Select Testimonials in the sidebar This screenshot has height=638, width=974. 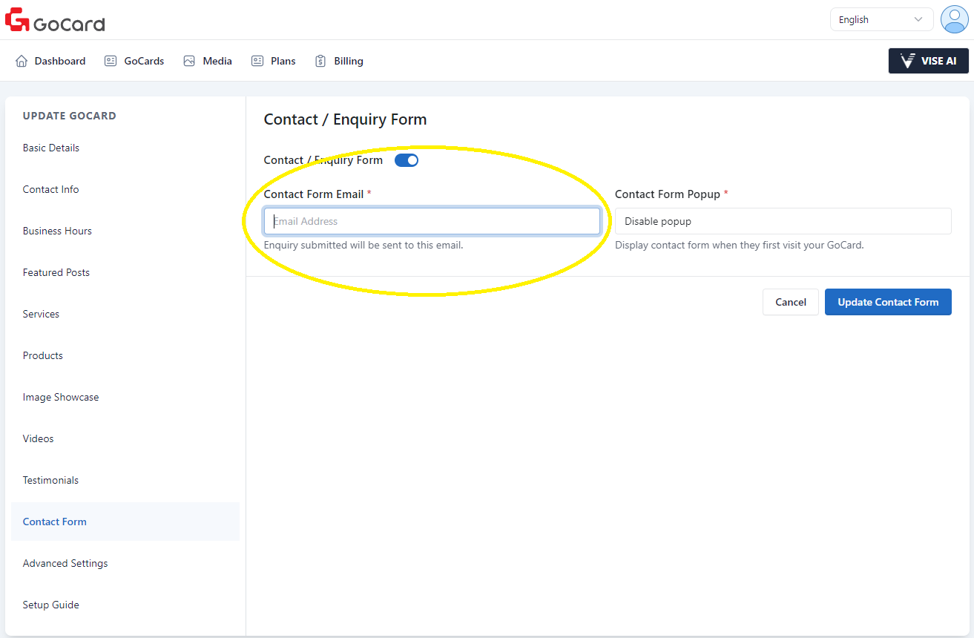point(50,480)
